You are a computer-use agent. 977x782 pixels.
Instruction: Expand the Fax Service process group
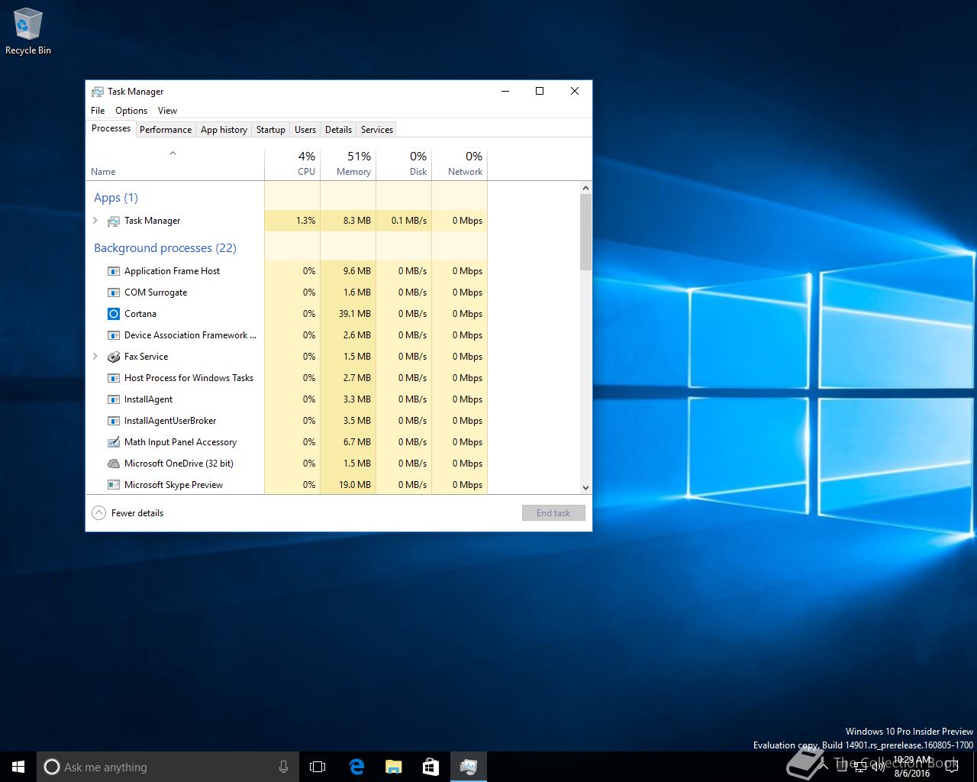[95, 357]
